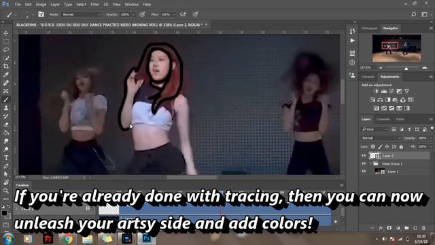Click the Color Balance adjustment icon
435x245 pixels.
click(x=380, y=100)
